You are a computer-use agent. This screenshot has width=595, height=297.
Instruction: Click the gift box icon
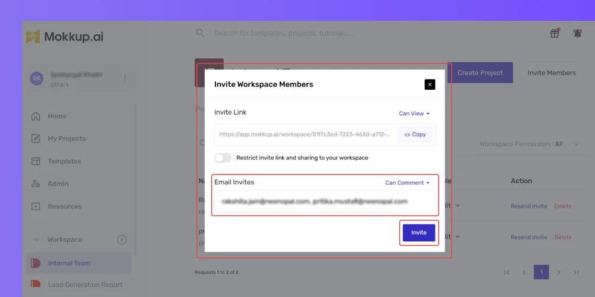(x=555, y=33)
